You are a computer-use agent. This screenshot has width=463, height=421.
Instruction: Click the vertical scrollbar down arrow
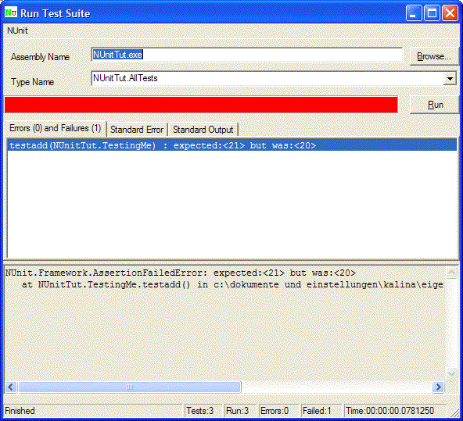(x=451, y=374)
